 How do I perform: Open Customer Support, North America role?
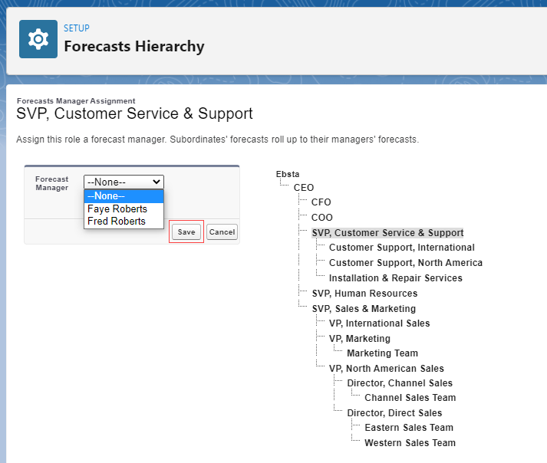pos(405,263)
